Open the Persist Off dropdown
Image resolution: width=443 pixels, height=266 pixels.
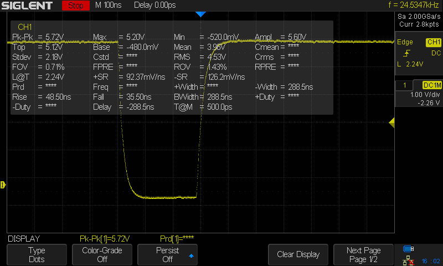pyautogui.click(x=167, y=254)
